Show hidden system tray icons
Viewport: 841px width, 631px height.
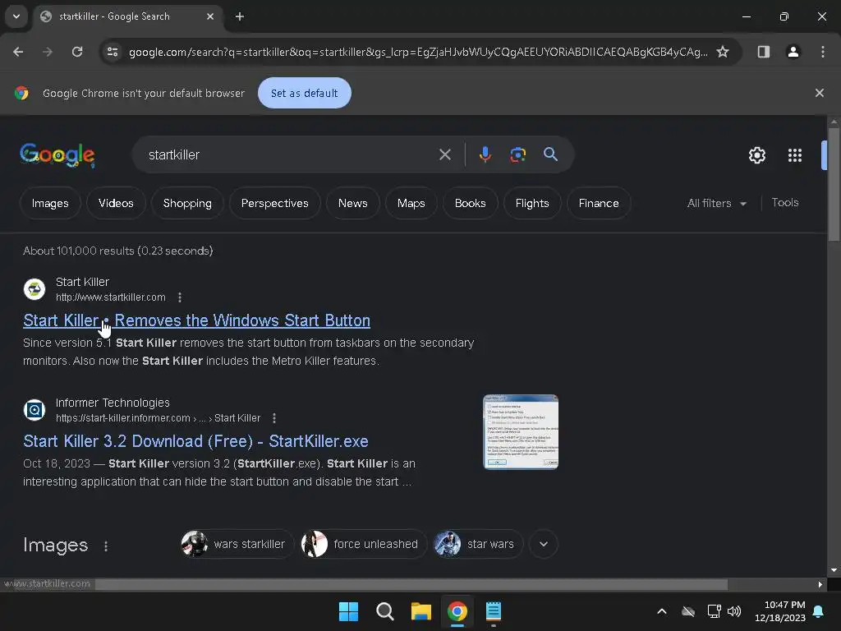tap(662, 611)
